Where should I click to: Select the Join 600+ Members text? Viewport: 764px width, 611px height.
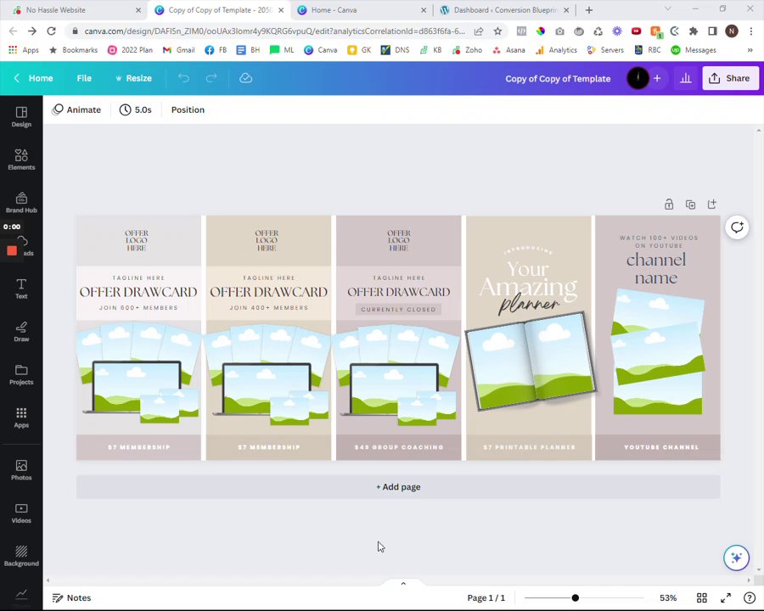pyautogui.click(x=138, y=307)
